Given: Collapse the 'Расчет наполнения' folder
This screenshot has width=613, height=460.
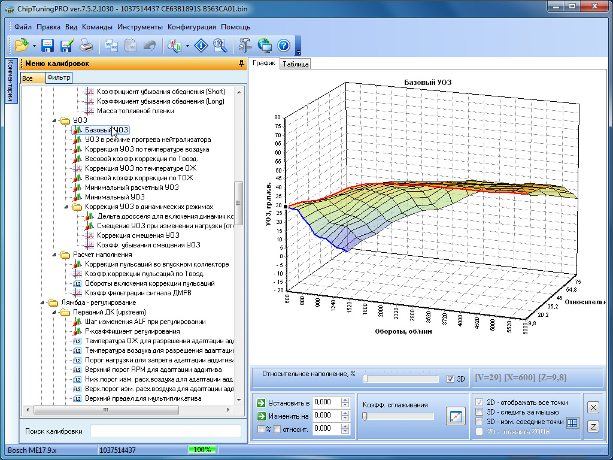Looking at the screenshot, I should point(55,255).
